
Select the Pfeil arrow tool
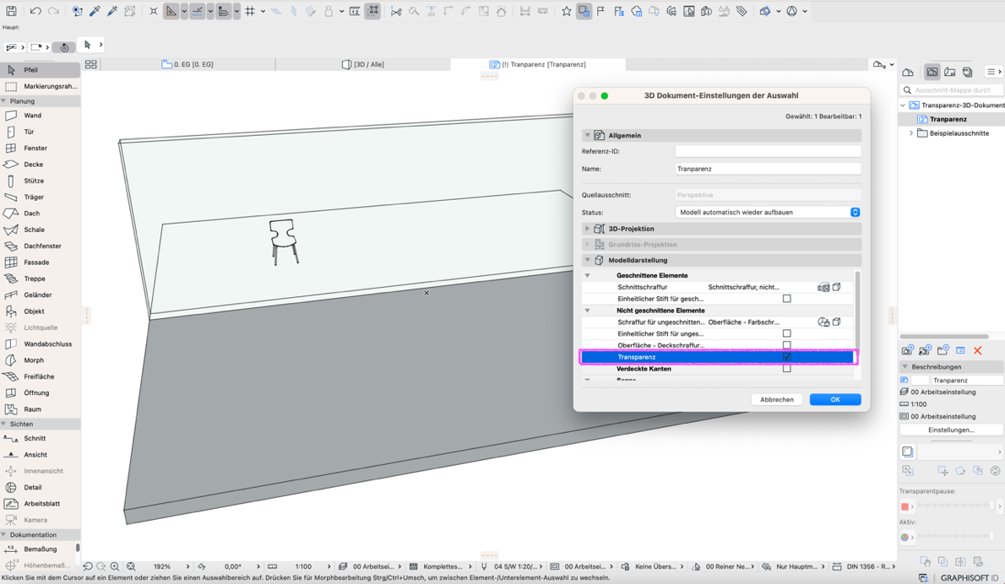40,70
